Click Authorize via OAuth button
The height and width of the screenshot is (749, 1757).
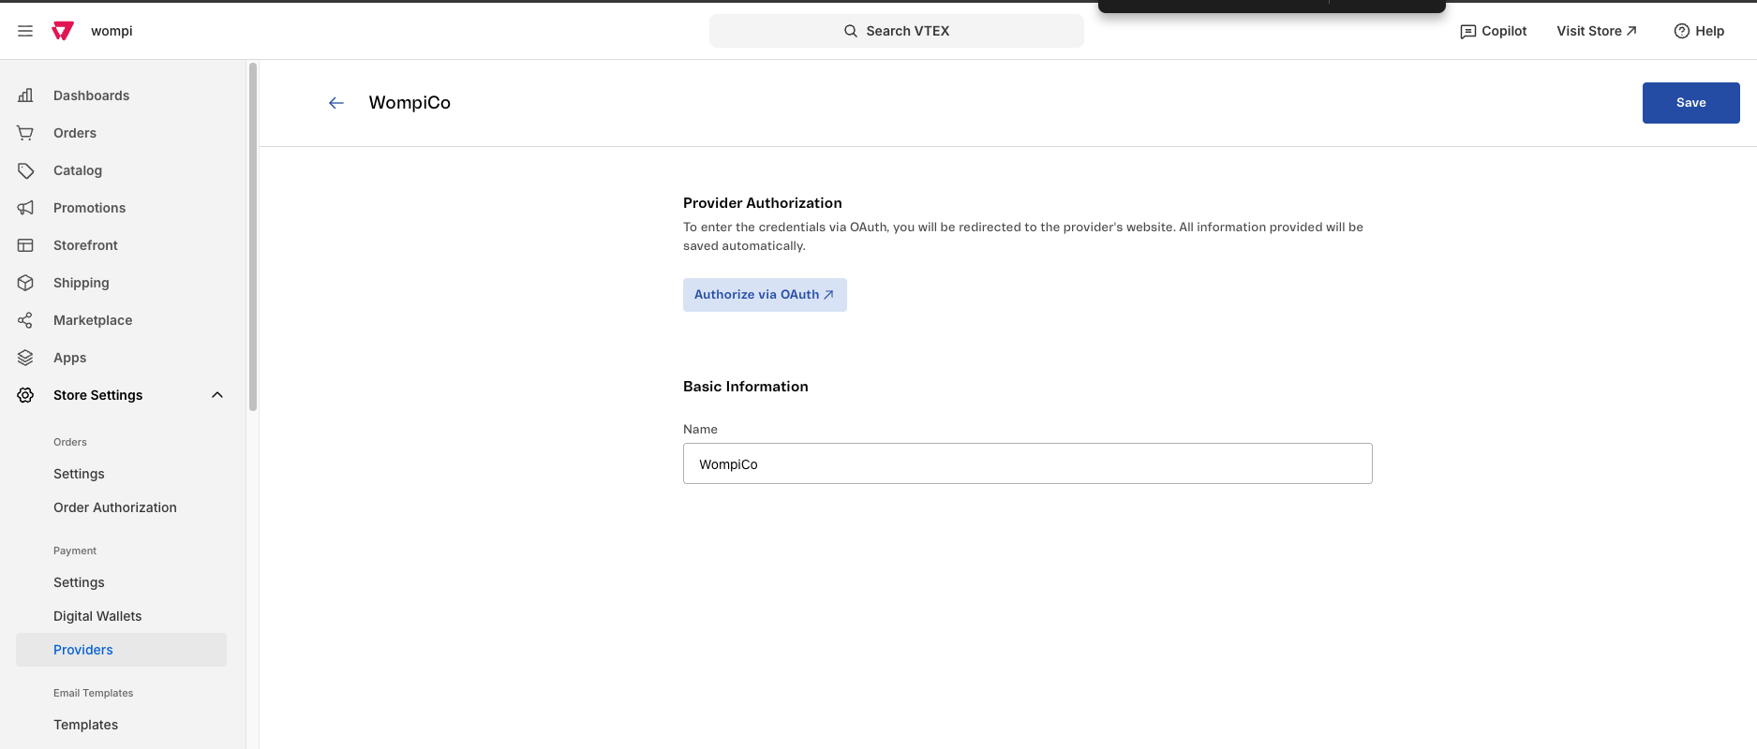coord(765,295)
